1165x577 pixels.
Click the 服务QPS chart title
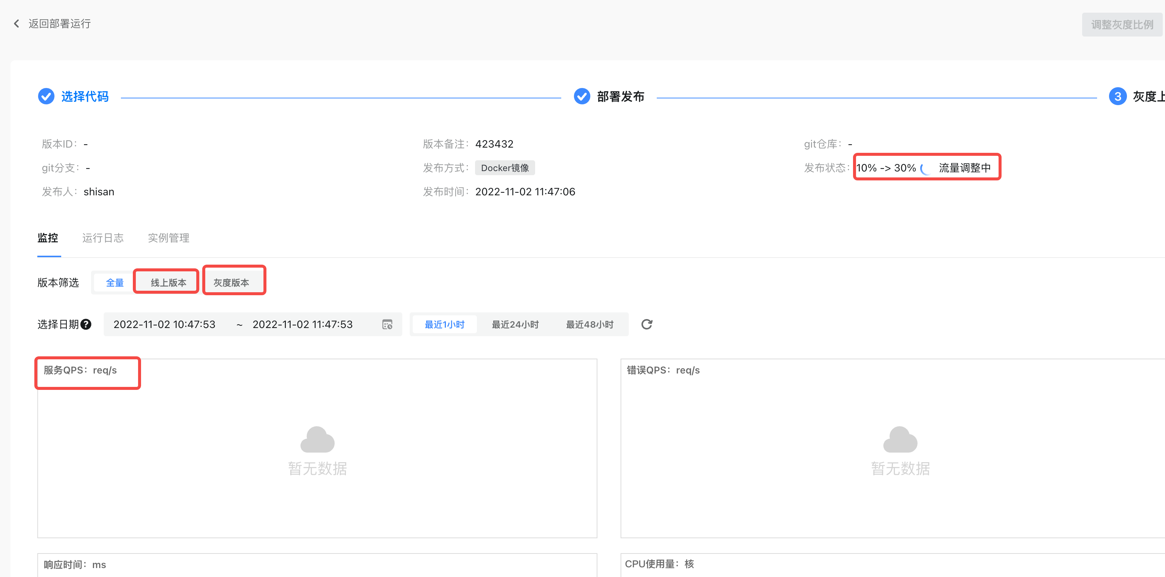[x=80, y=370]
